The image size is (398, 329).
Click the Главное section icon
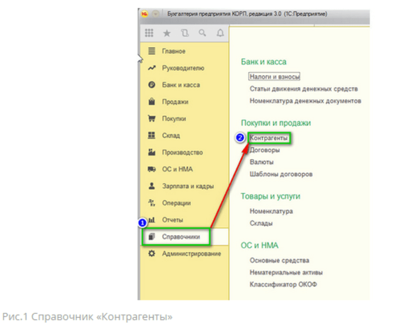pos(152,51)
